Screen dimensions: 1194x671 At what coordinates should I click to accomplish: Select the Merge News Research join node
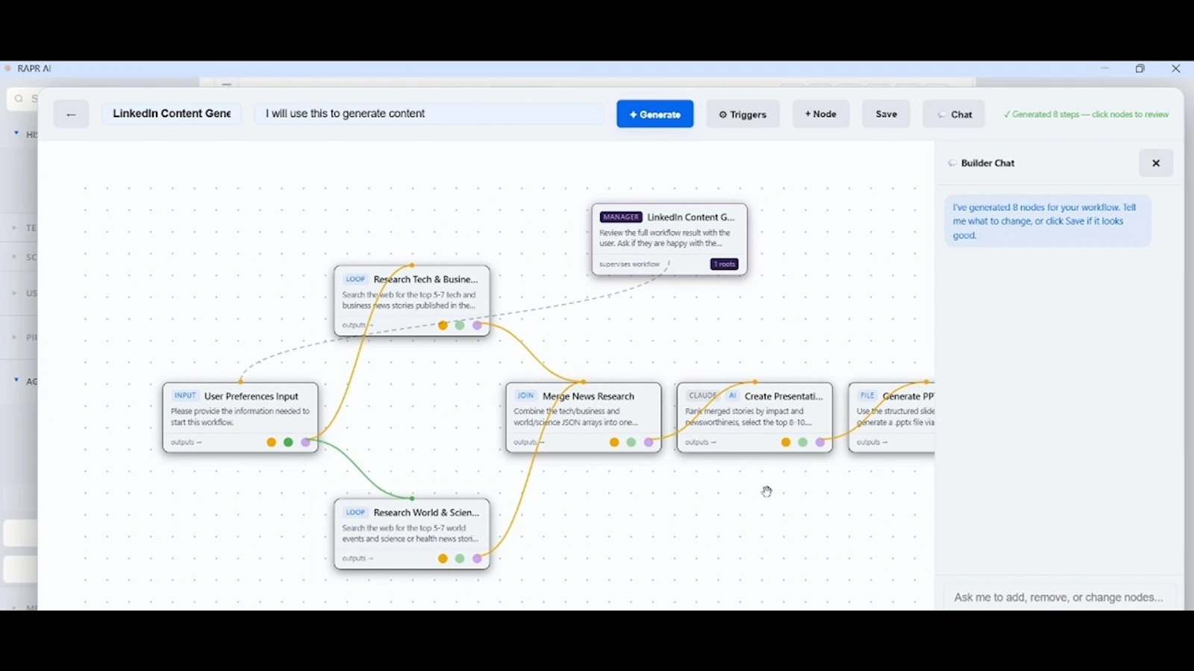(584, 418)
